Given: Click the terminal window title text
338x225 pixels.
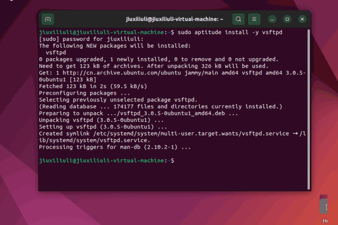Looking at the screenshot, I should click(x=174, y=19).
